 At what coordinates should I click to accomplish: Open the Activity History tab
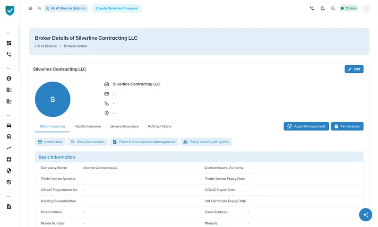(x=160, y=126)
